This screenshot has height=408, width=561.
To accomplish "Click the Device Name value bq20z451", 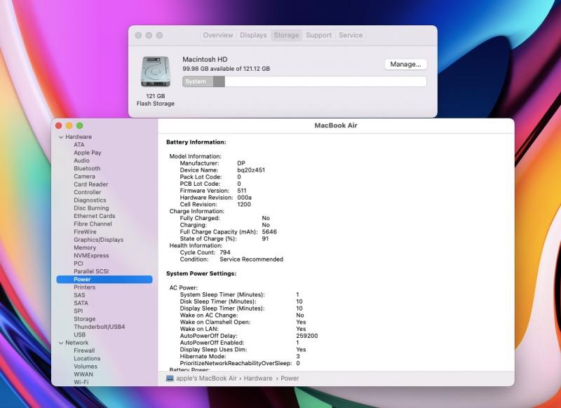I will pyautogui.click(x=251, y=170).
